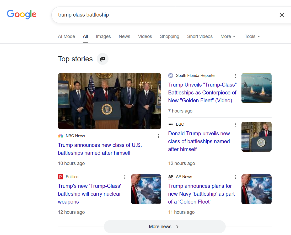The width and height of the screenshot is (291, 235).
Task: Open three-dot menu for Politico story
Action: tap(125, 177)
